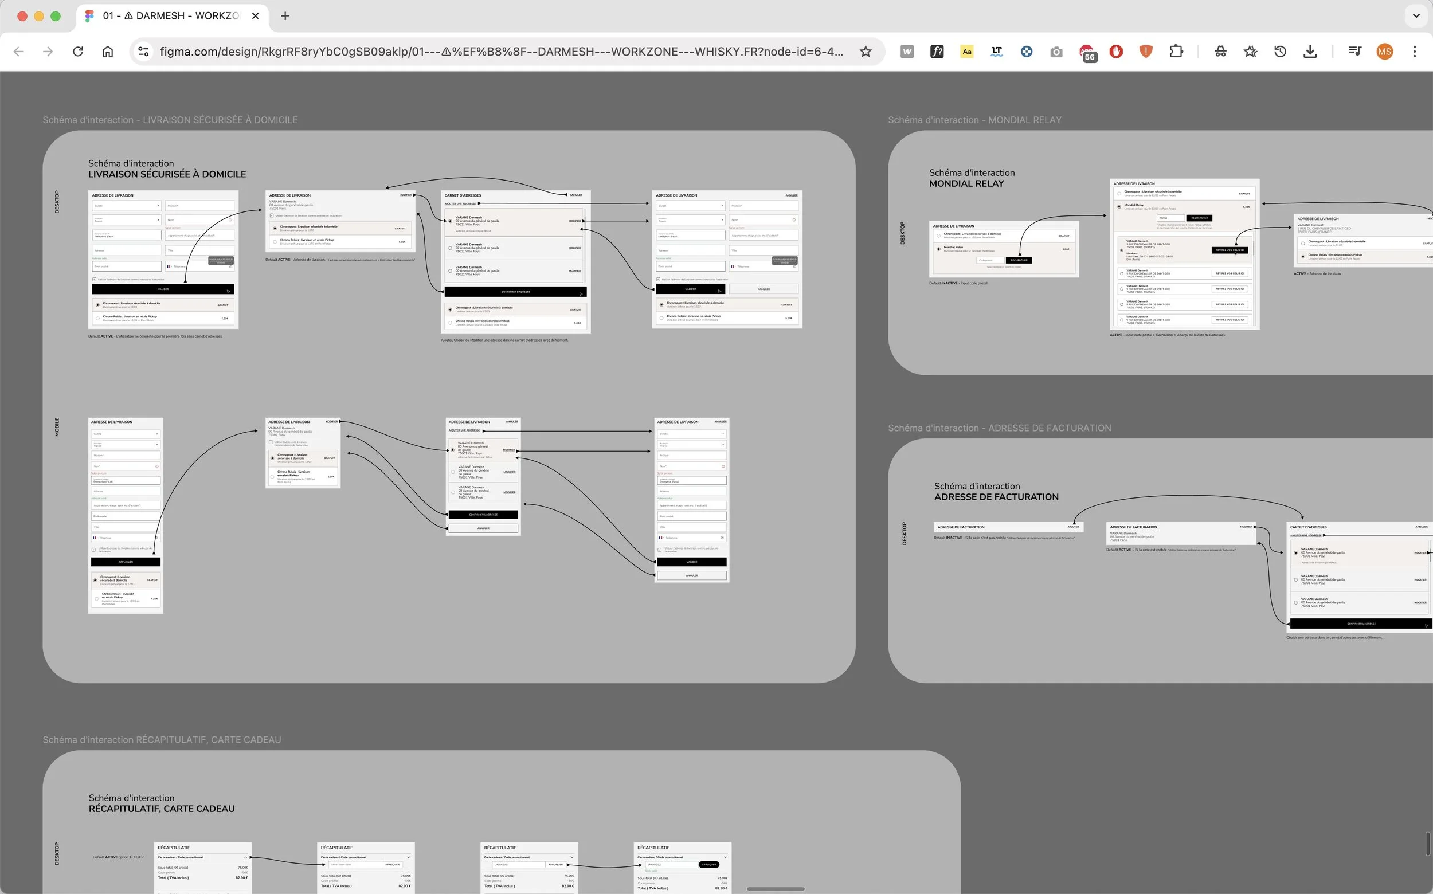The width and height of the screenshot is (1433, 894).
Task: Open a new browser tab
Action: tap(285, 16)
